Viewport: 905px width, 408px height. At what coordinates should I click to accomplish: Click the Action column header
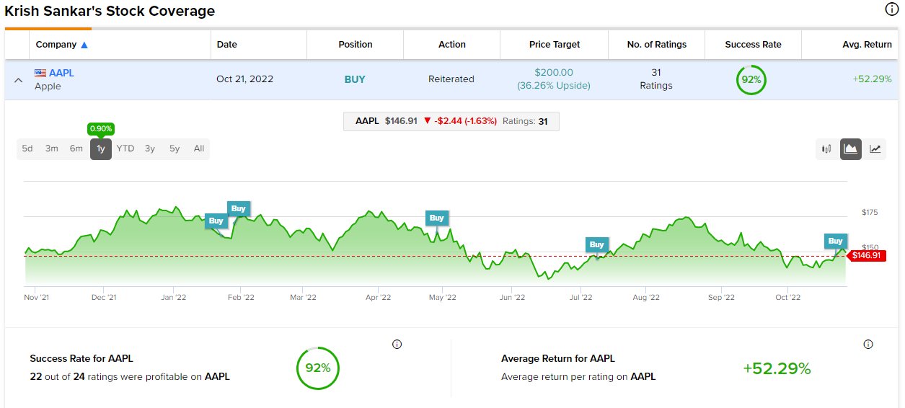452,45
